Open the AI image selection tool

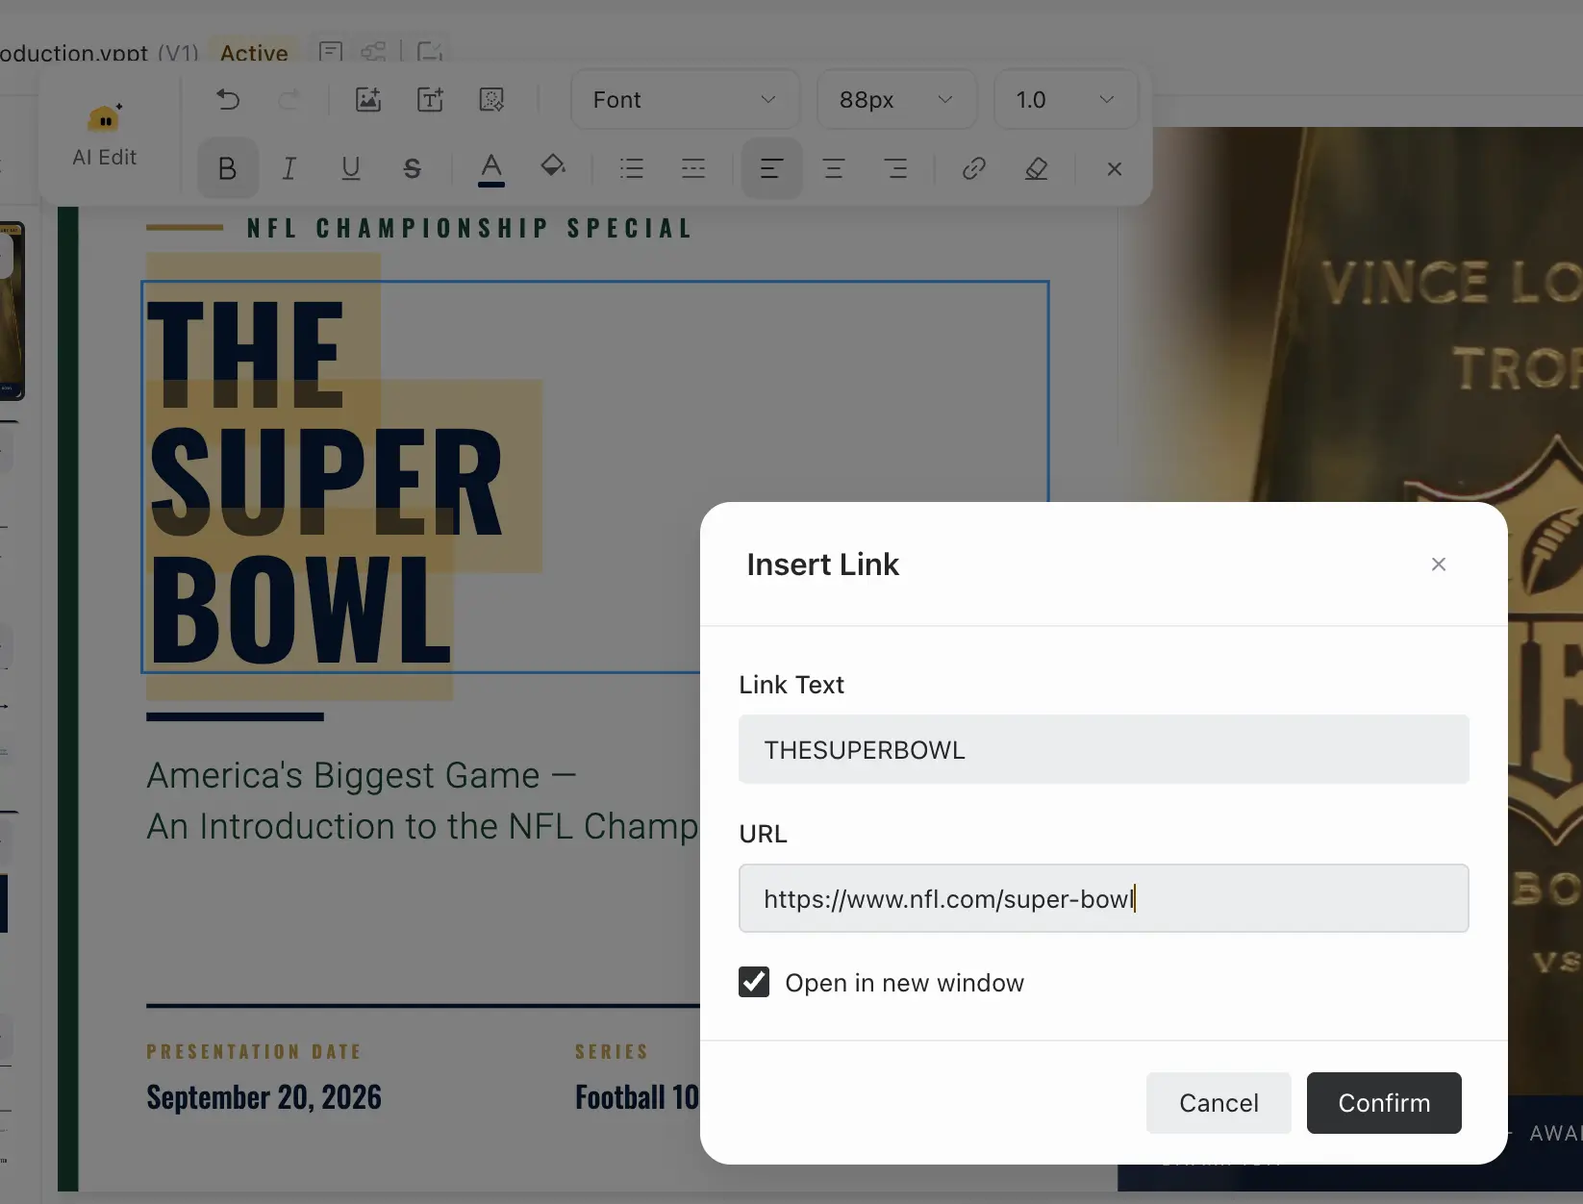pos(491,99)
